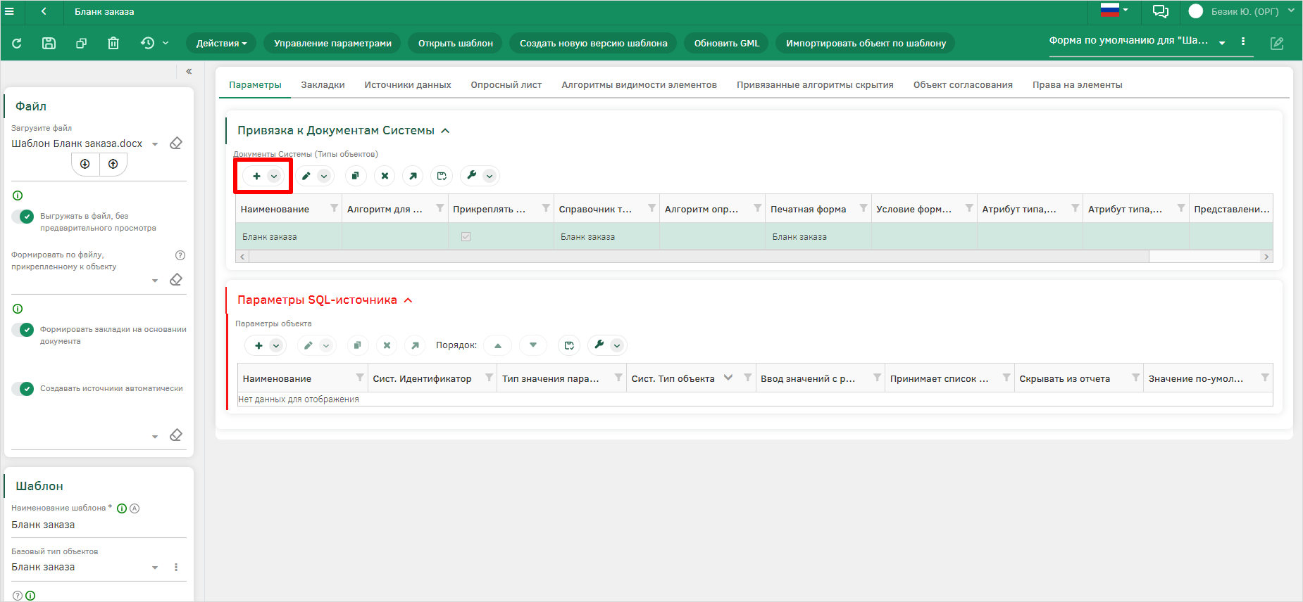Open Базовый тип объектов dropdown

click(x=155, y=568)
